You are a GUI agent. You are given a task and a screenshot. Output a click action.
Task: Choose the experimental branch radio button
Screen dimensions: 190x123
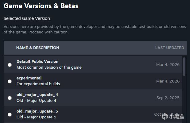click(10, 81)
